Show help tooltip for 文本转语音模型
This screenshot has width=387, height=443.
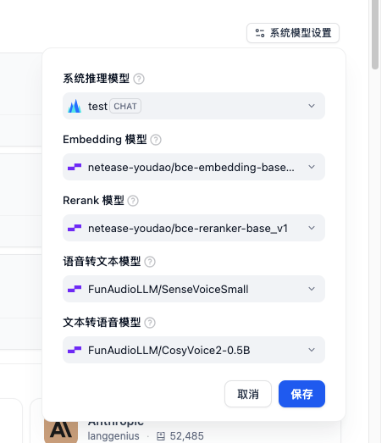click(x=150, y=323)
